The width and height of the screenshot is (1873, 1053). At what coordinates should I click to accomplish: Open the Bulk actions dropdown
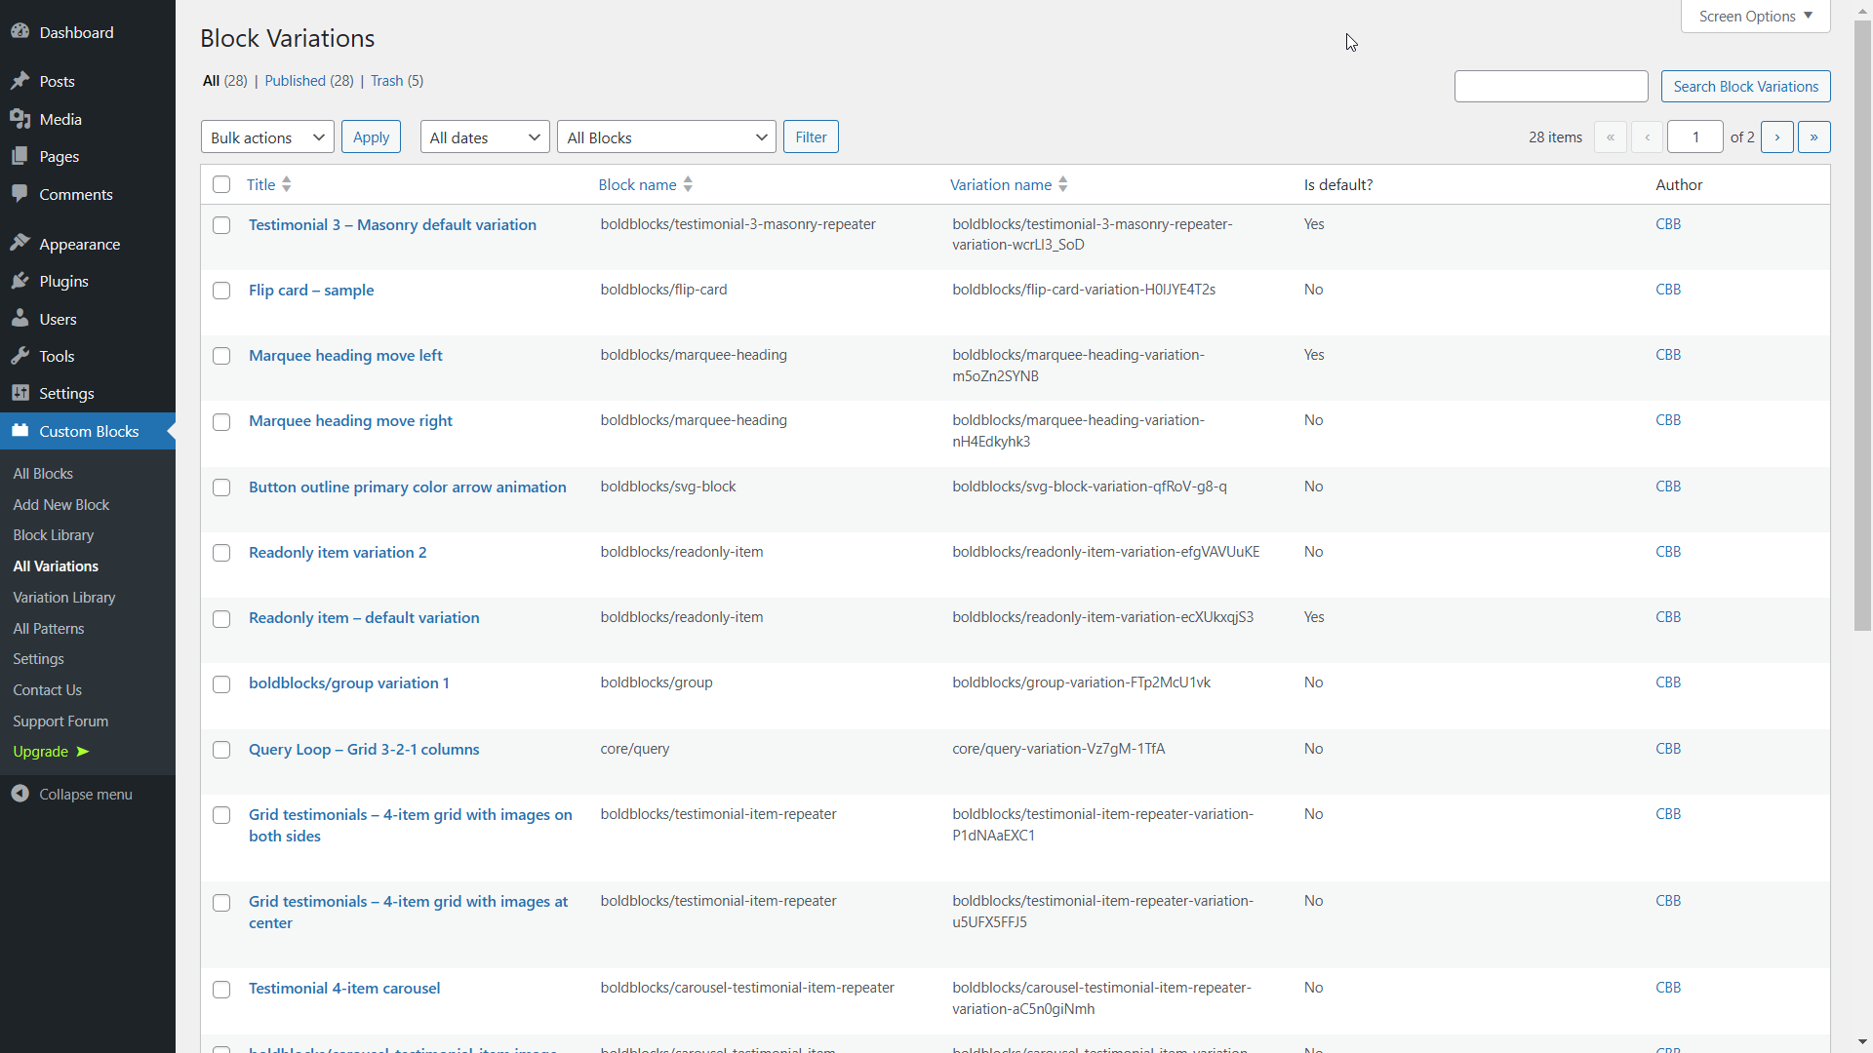267,137
